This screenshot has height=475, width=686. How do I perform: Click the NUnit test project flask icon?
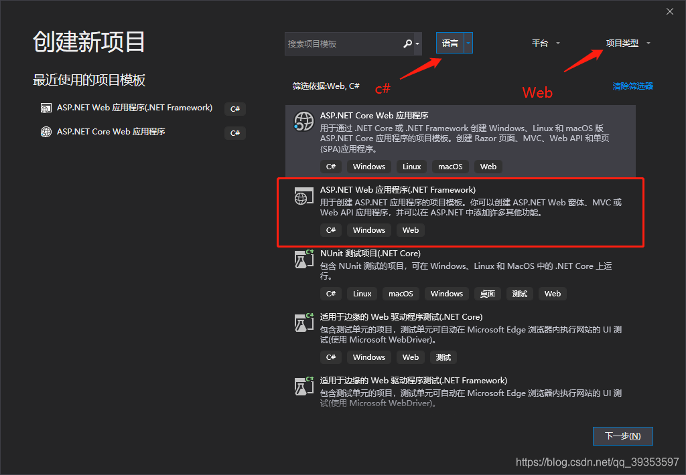tap(303, 259)
